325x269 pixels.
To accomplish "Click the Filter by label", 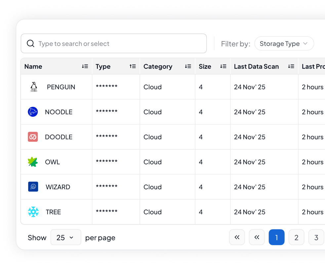I will [x=236, y=44].
